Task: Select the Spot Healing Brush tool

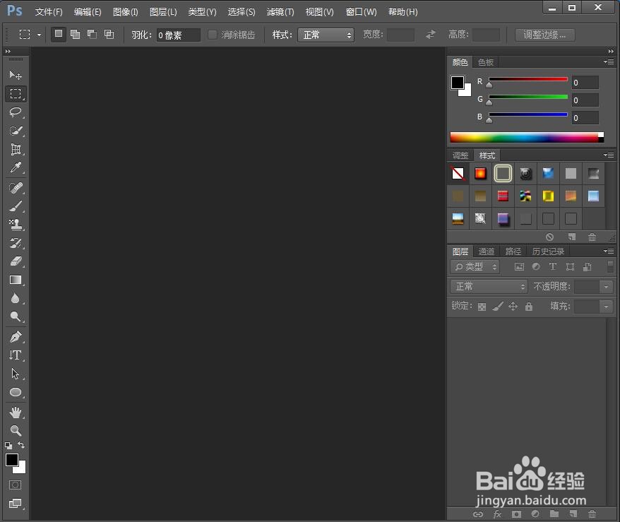Action: (16, 187)
